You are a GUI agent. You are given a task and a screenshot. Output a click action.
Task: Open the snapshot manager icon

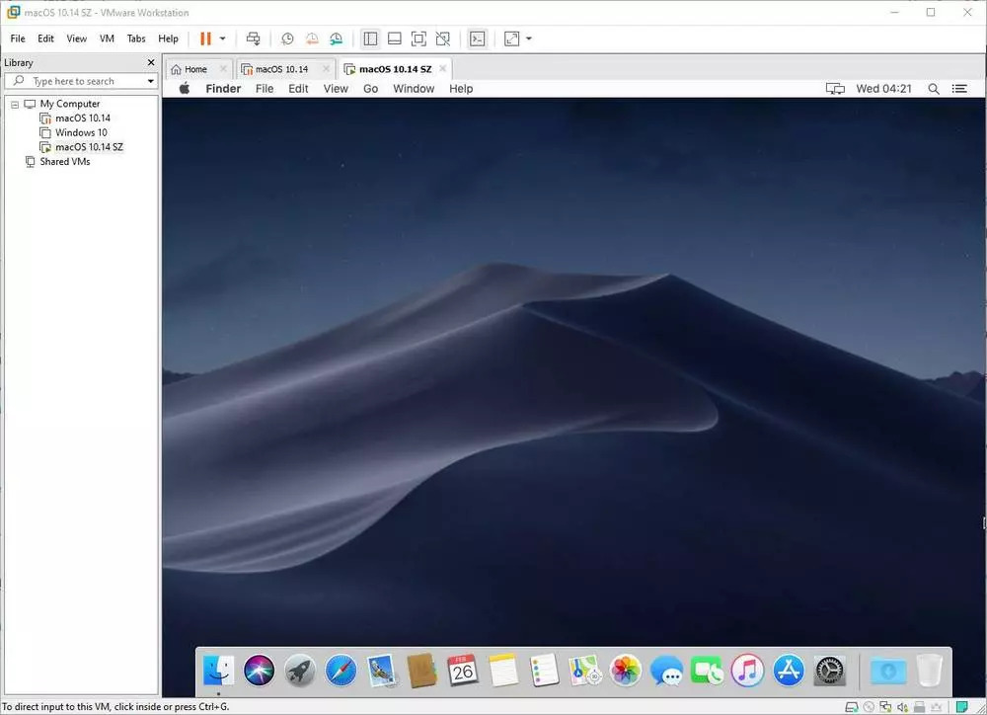[336, 39]
